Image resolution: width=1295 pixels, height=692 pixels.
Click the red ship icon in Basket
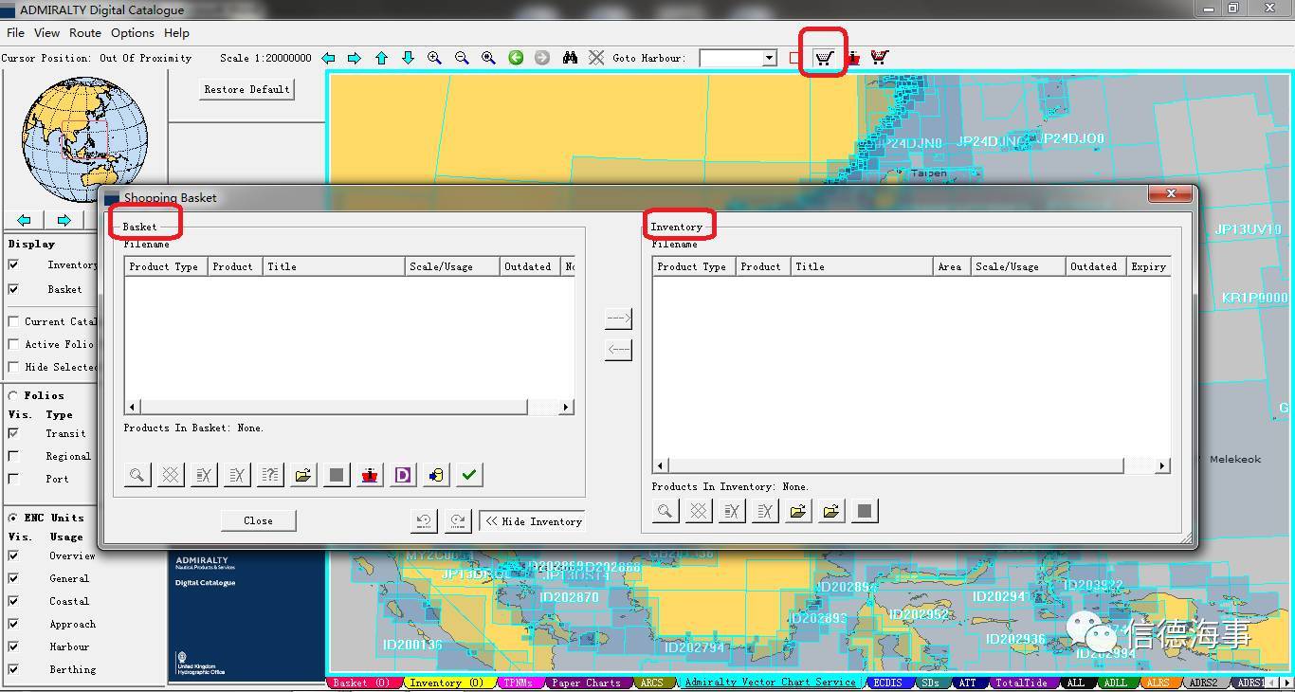(x=370, y=475)
